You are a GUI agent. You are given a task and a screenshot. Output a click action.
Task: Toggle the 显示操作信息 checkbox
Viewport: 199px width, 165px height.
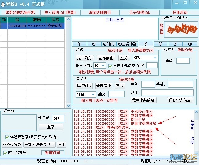point(110,66)
